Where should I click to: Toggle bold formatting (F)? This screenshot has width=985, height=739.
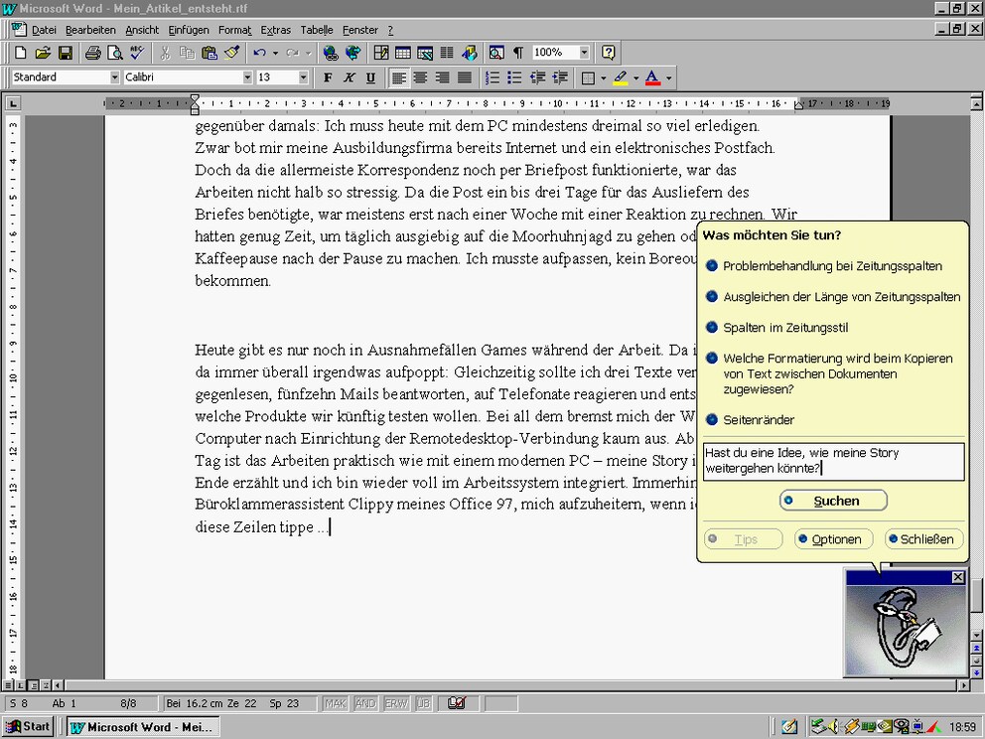click(x=328, y=77)
